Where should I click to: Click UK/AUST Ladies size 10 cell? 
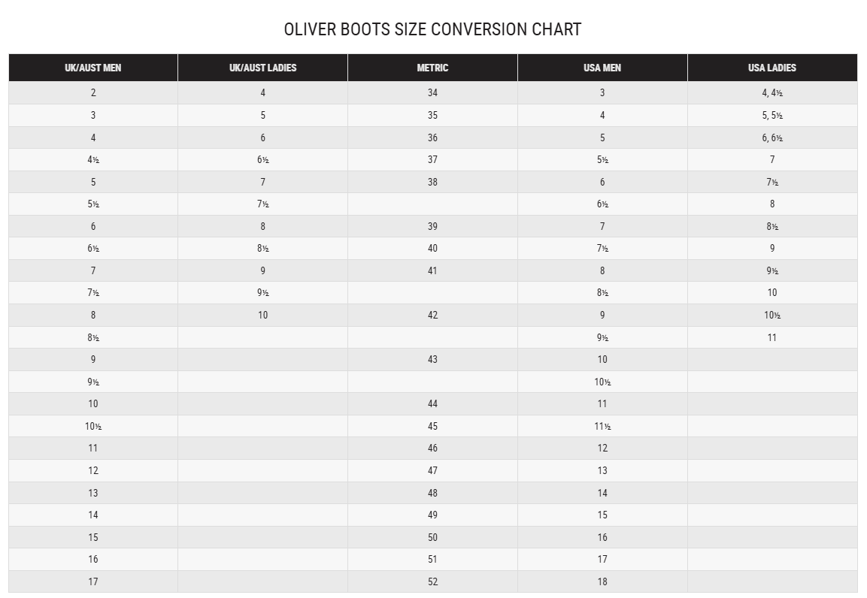262,315
